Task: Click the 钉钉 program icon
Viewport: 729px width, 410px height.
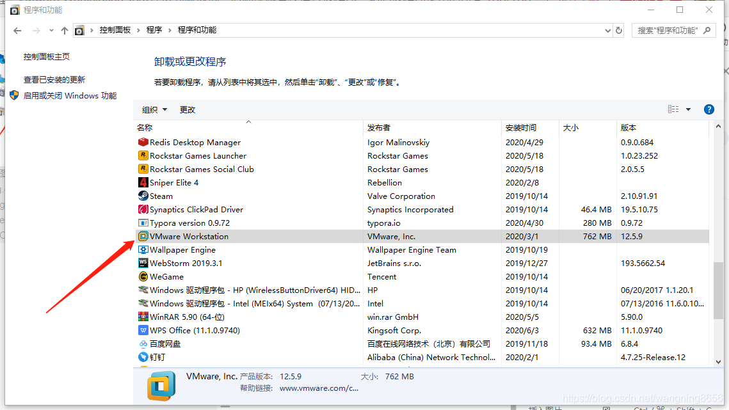Action: point(143,358)
